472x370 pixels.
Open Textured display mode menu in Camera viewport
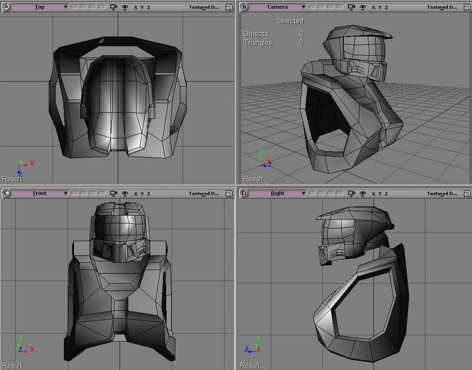pos(442,7)
